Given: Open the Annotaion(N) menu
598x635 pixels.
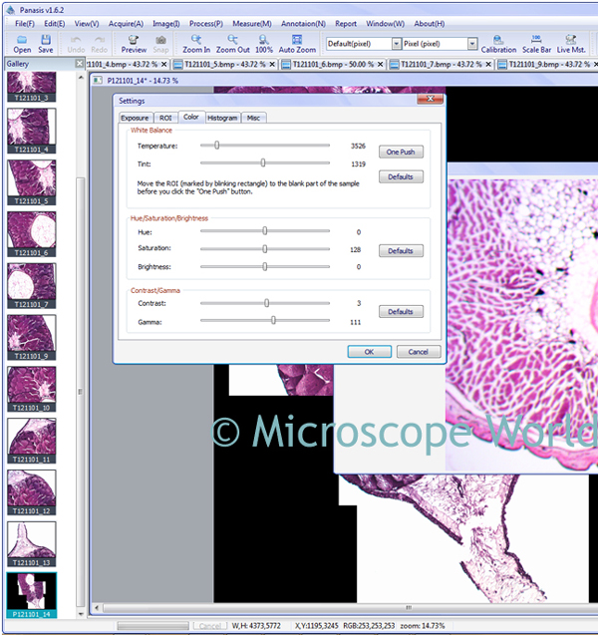Looking at the screenshot, I should 303,24.
